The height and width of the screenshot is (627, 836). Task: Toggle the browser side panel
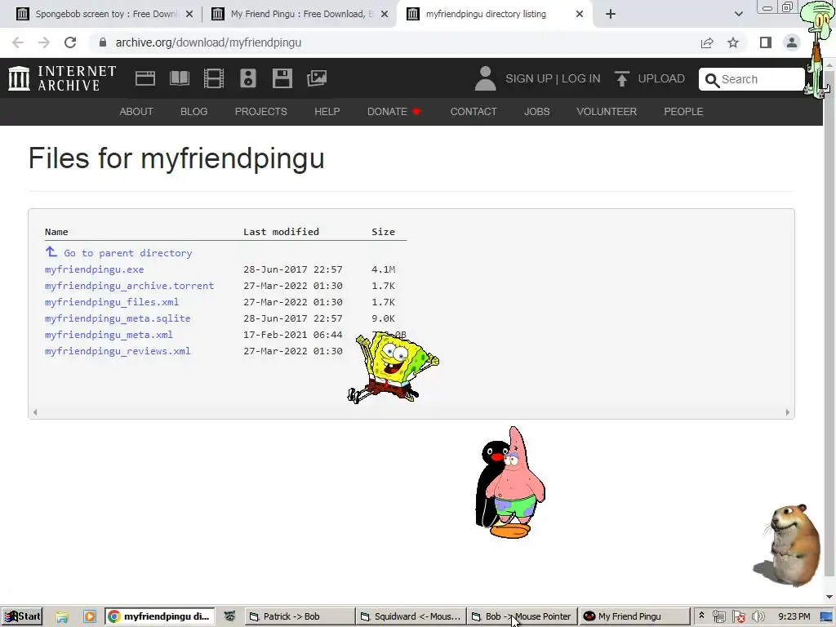(x=766, y=42)
